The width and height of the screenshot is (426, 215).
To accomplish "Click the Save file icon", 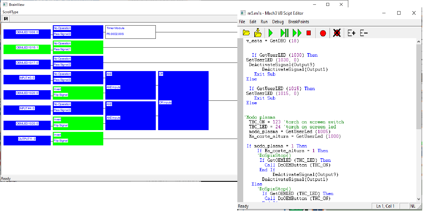I will [x=257, y=33].
